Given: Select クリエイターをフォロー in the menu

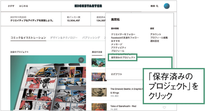Looking at the screenshot, I should [123, 34].
